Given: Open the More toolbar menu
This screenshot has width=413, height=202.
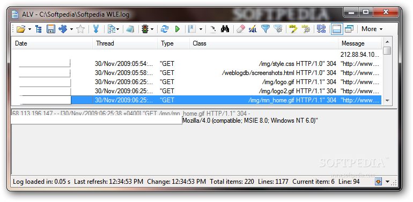Looking at the screenshot, I should 372,29.
